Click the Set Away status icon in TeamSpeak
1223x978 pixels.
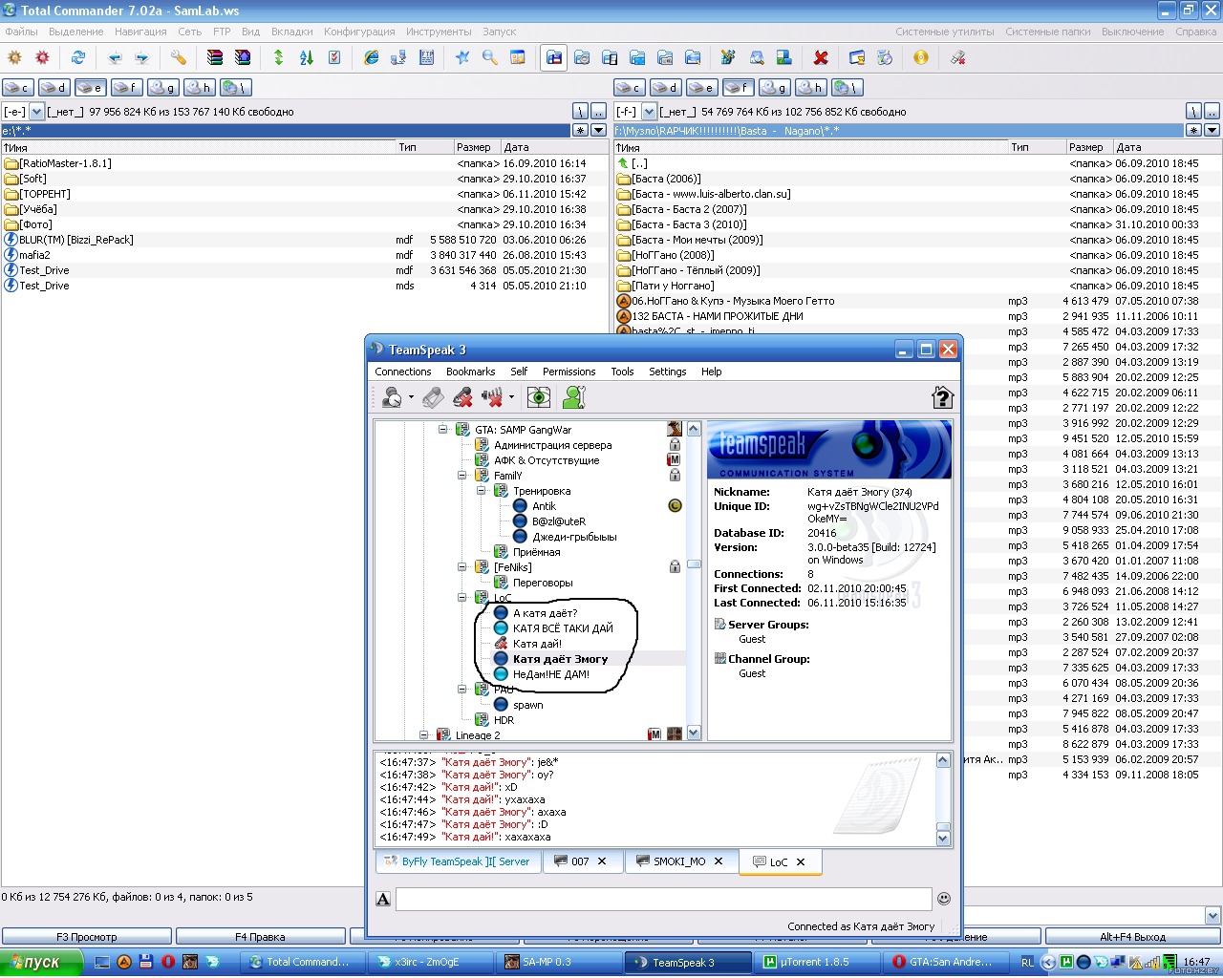[392, 397]
